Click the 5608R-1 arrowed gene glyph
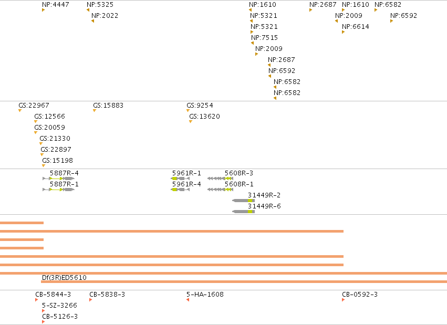The height and width of the screenshot is (325, 447). 221,190
